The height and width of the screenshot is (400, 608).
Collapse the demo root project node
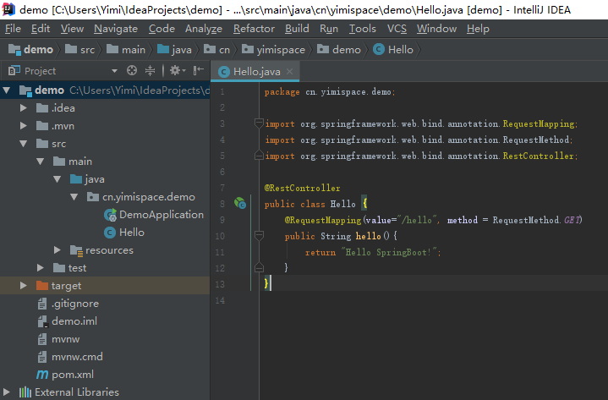(7, 90)
